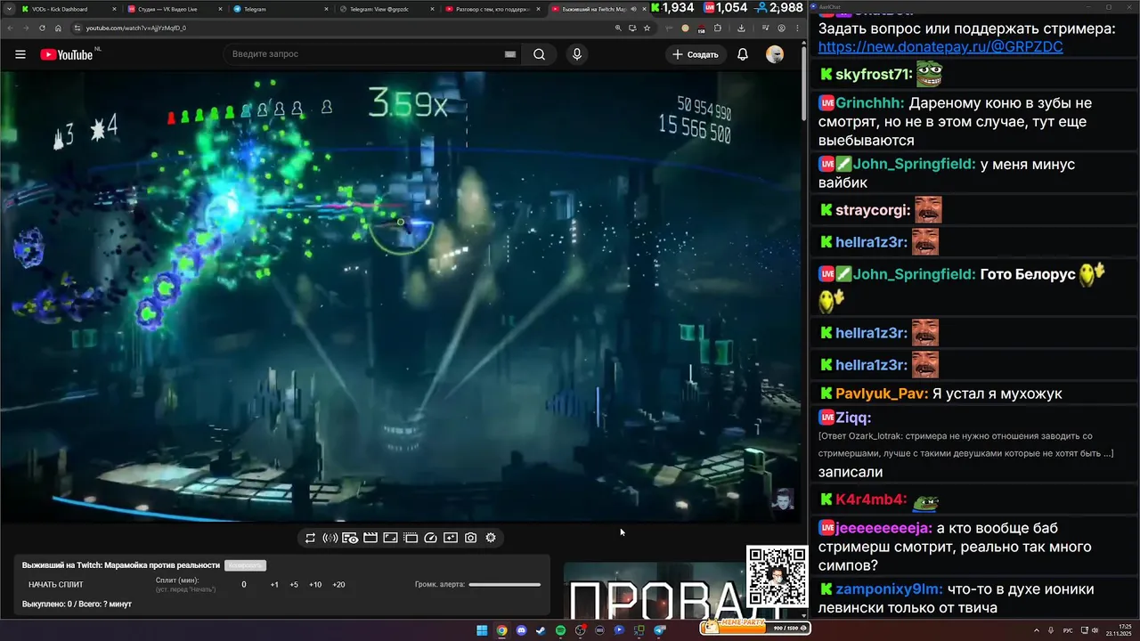Click the framed-rectangle resize icon in video toolbar
The height and width of the screenshot is (641, 1140).
point(390,538)
